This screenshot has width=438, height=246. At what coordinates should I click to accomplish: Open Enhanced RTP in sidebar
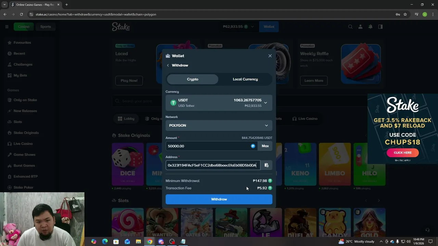tap(25, 177)
